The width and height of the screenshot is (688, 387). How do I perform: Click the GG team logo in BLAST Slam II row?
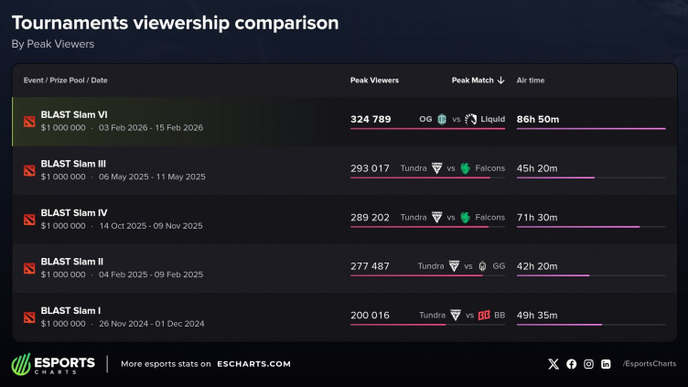point(482,266)
